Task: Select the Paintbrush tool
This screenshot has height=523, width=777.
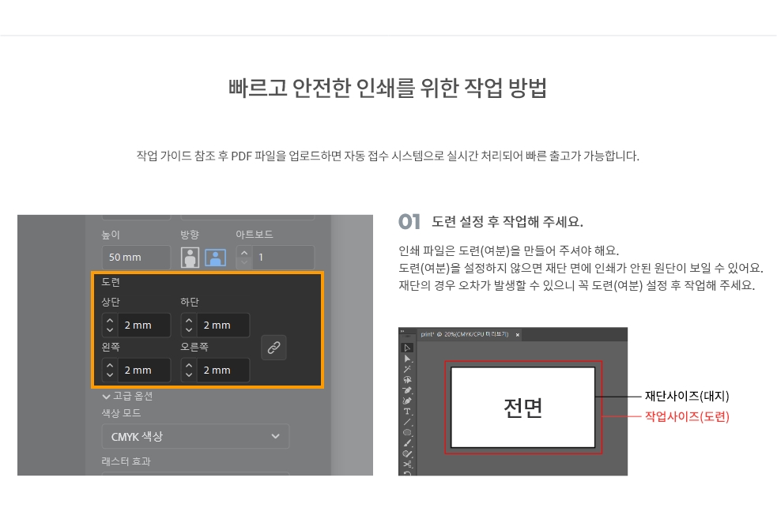Action: (x=407, y=443)
